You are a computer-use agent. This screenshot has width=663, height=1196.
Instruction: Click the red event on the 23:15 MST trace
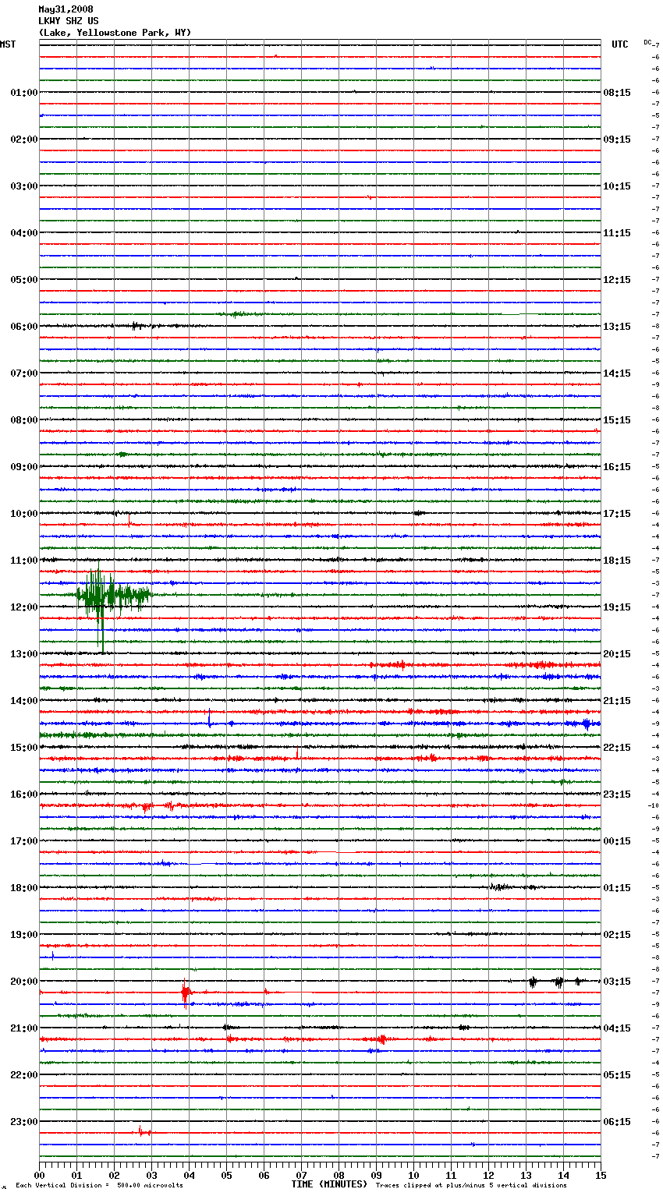[x=144, y=1131]
